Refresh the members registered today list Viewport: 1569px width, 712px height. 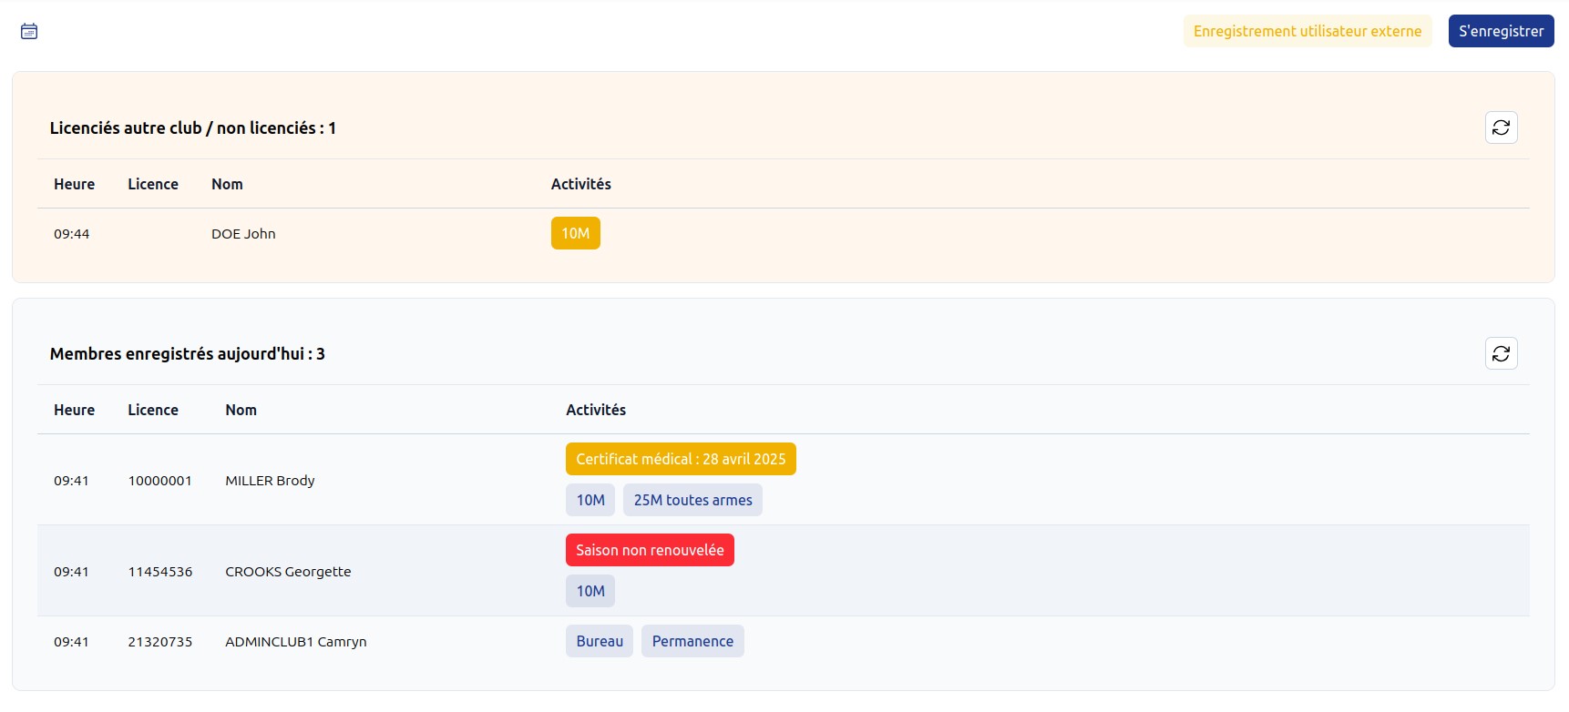coord(1501,353)
